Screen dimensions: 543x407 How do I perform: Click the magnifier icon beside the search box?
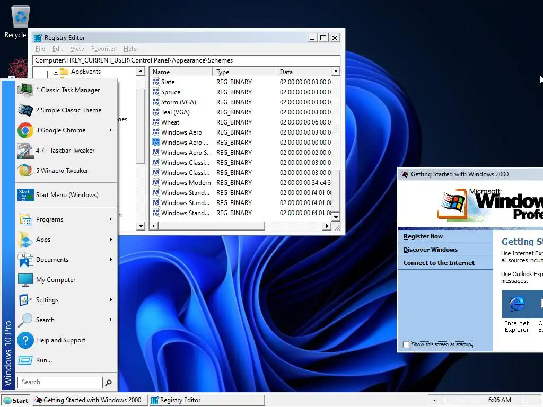(x=108, y=383)
